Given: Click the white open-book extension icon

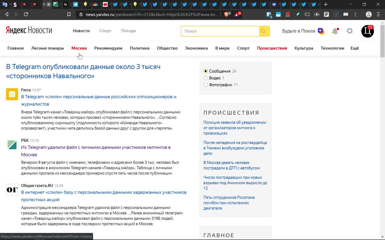Looking at the screenshot, I should click(x=346, y=14).
